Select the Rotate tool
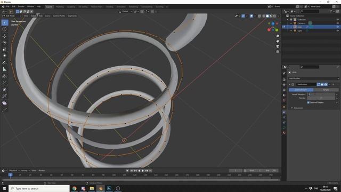Viewport: 341px width, 192px height. point(5,43)
